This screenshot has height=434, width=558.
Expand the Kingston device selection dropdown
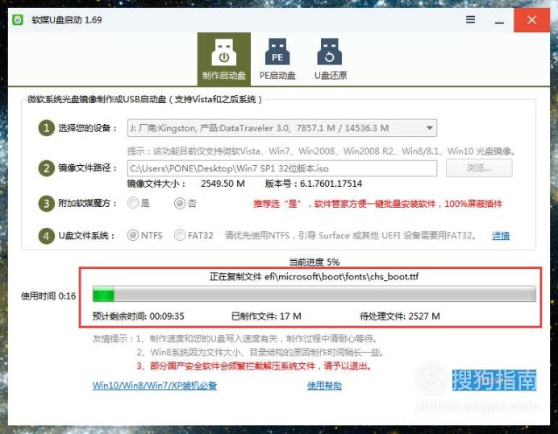point(430,128)
